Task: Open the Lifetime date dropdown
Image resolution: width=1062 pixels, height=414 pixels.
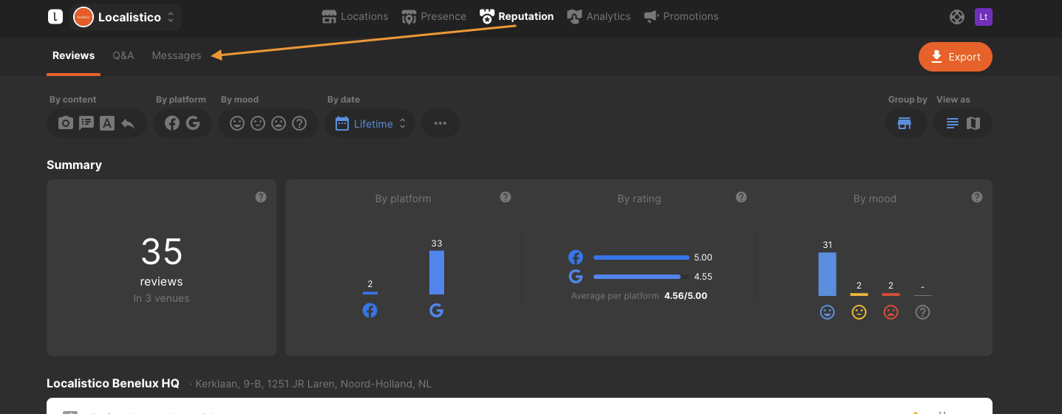Action: (x=370, y=124)
